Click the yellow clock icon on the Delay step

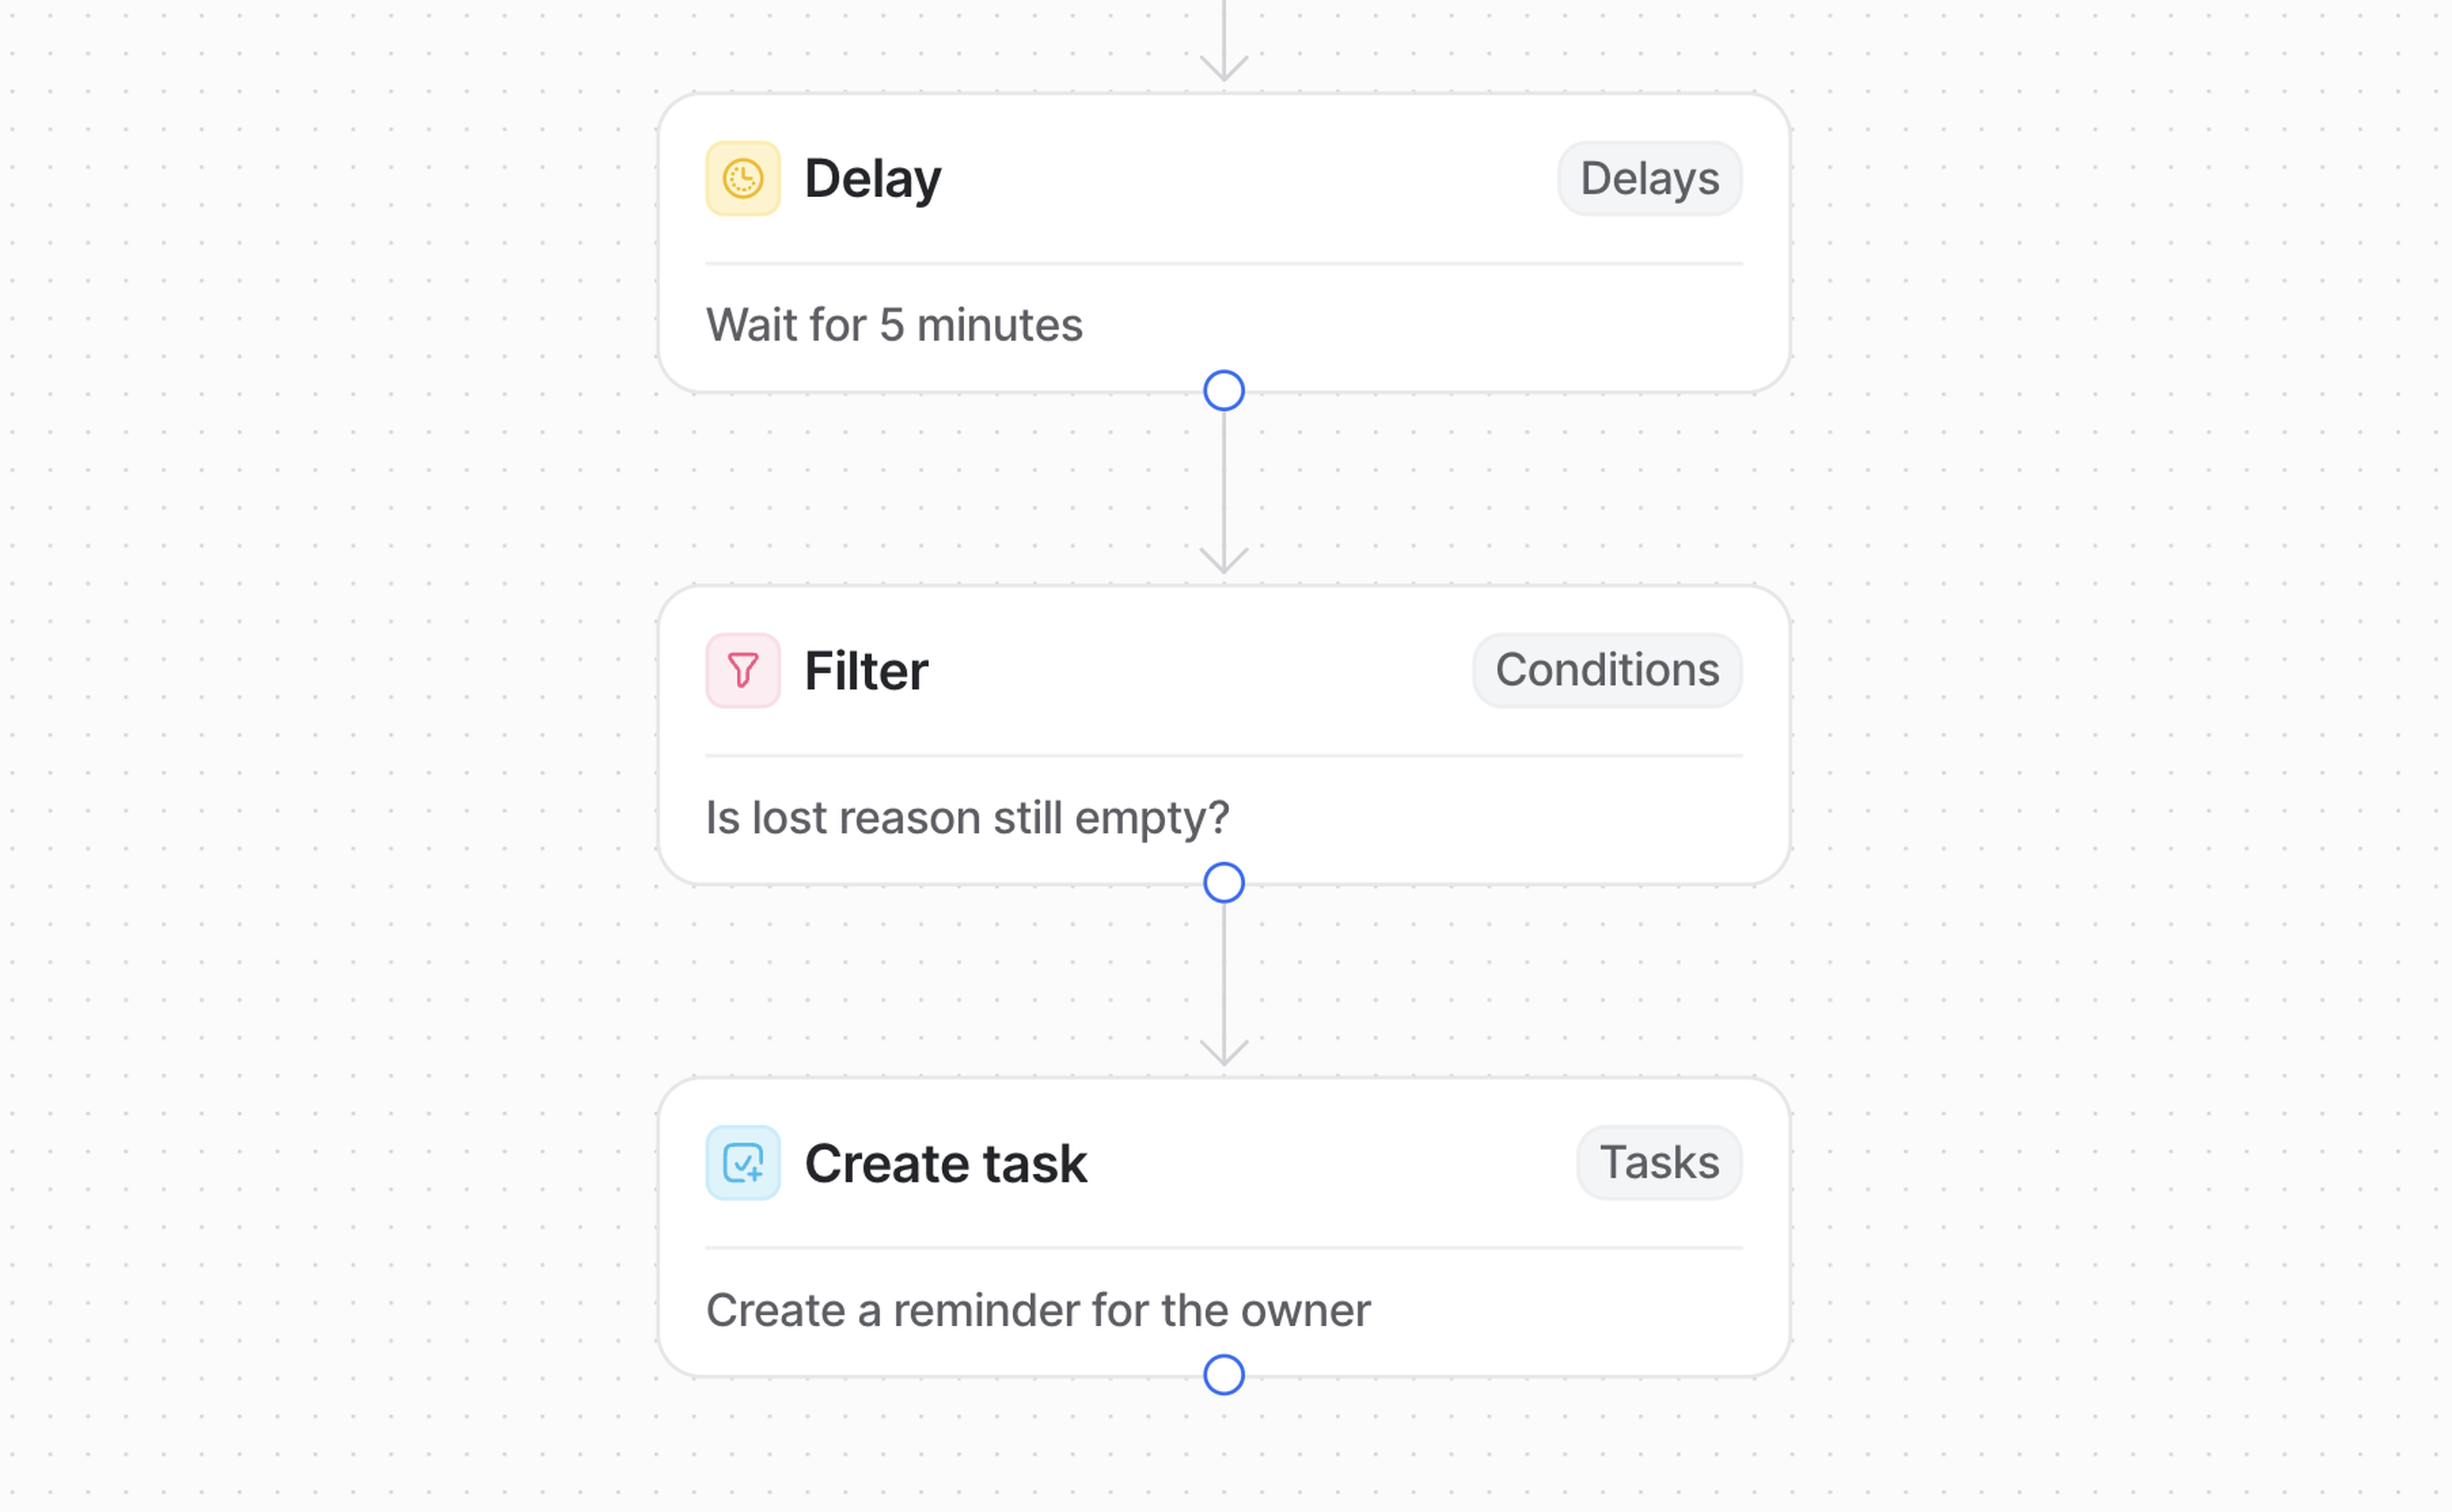[742, 179]
